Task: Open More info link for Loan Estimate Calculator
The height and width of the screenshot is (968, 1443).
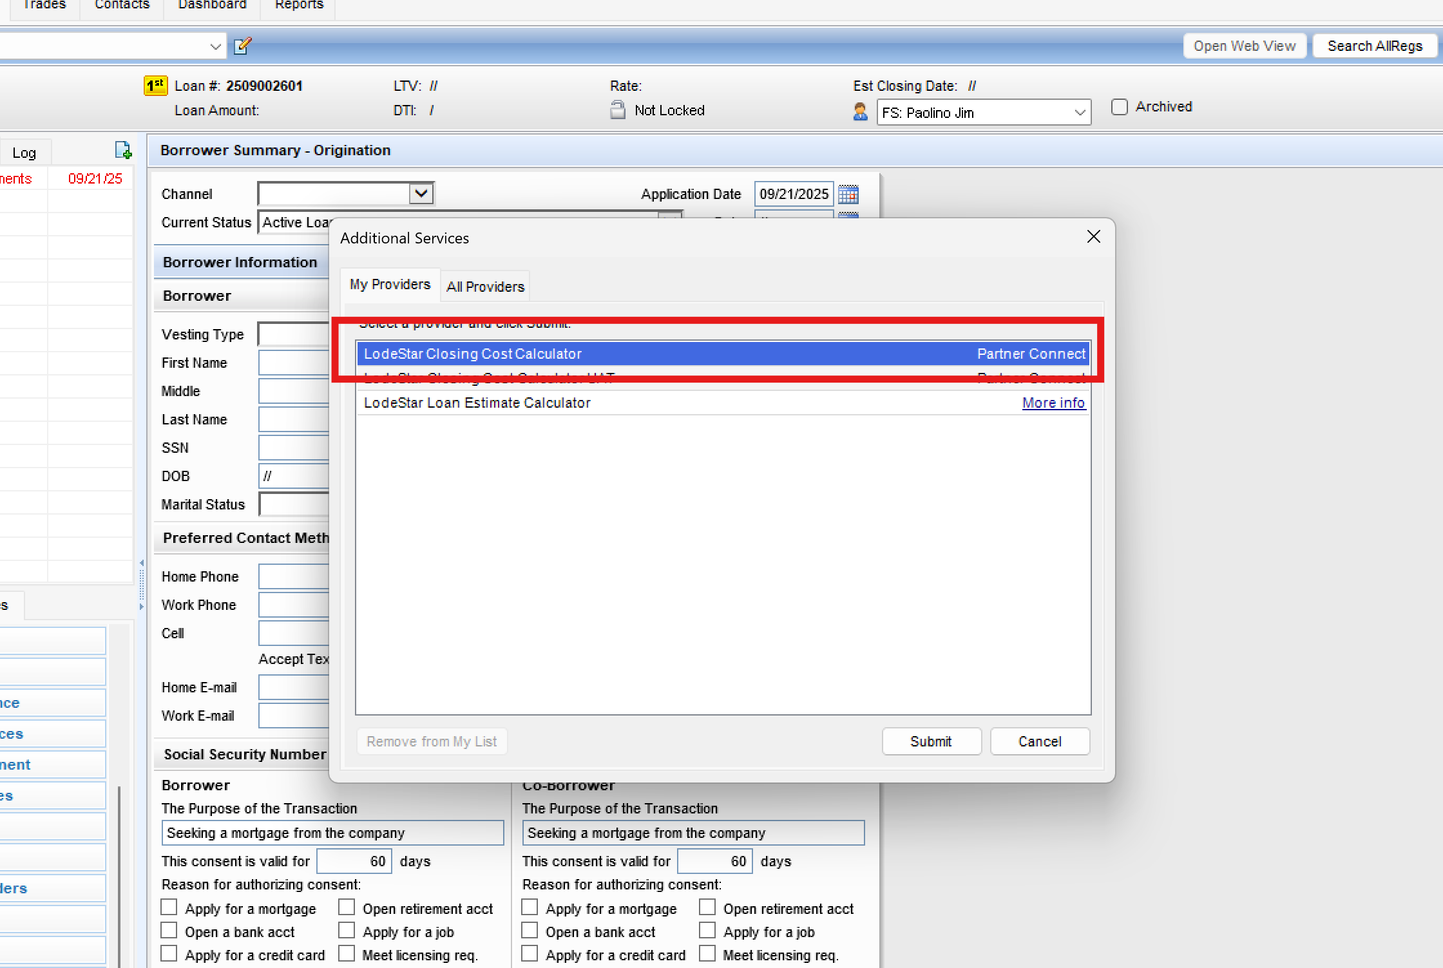Action: click(1053, 403)
